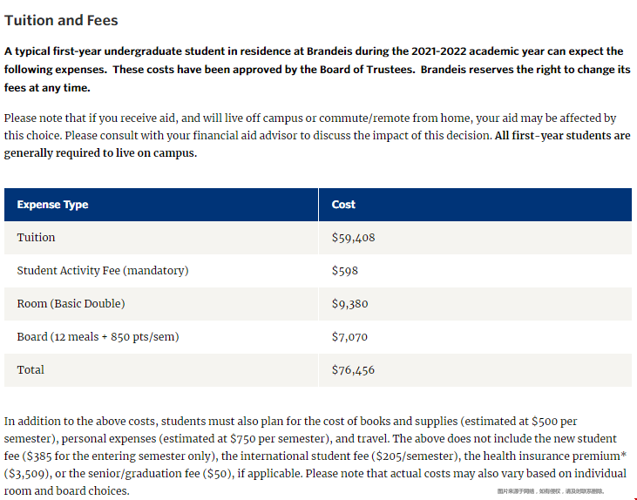Click the $7,070 board cost
The width and height of the screenshot is (637, 500).
[349, 337]
